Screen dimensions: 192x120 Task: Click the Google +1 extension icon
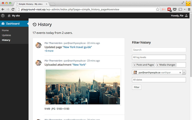[164, 9]
